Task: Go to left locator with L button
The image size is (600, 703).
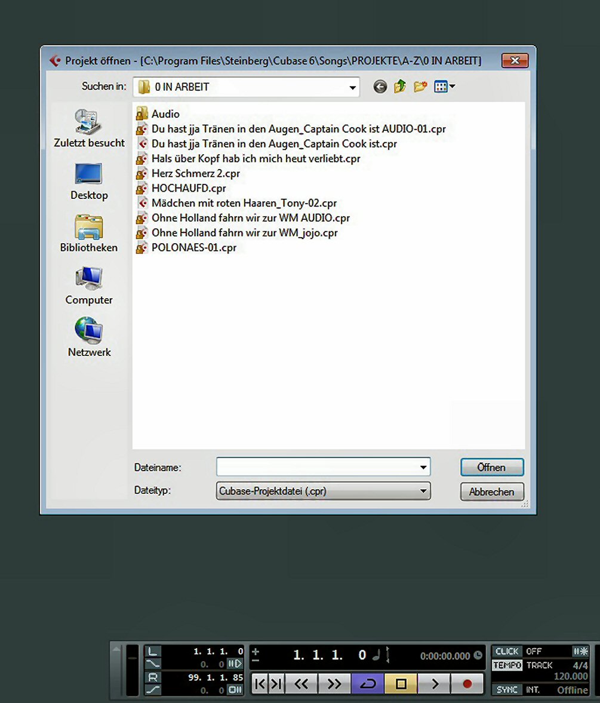Action: click(x=153, y=651)
